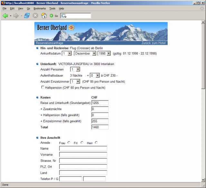This screenshot has height=188, width=206.
Task: Click the Einzelzimmer cost field 255
Action: [x=100, y=121]
